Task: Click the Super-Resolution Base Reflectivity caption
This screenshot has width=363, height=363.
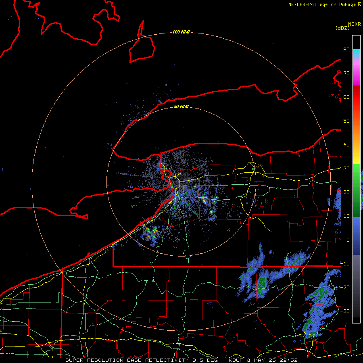Action: click(x=181, y=360)
